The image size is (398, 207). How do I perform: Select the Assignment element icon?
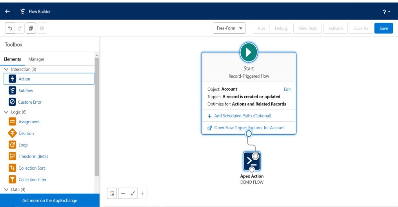(12, 121)
